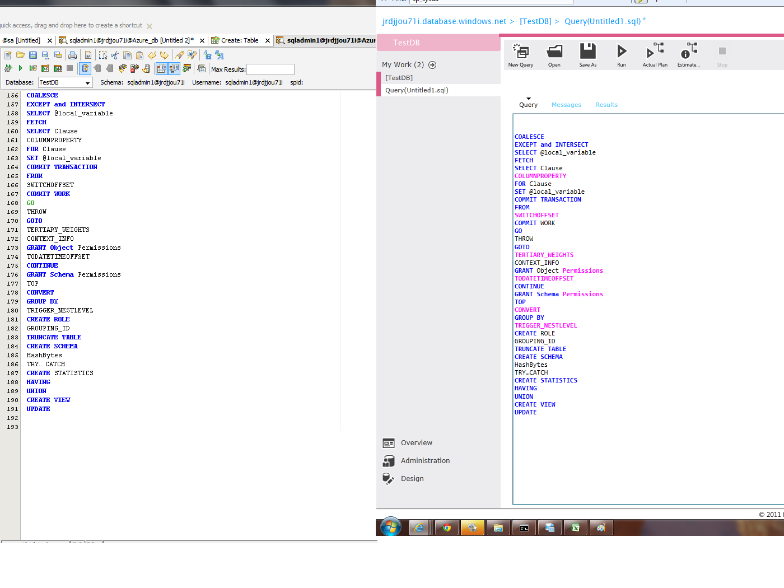Navigate to the Design section
The width and height of the screenshot is (784, 588).
pos(412,478)
